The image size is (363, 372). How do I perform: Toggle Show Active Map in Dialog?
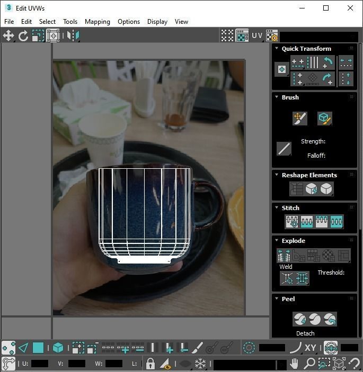pos(242,35)
